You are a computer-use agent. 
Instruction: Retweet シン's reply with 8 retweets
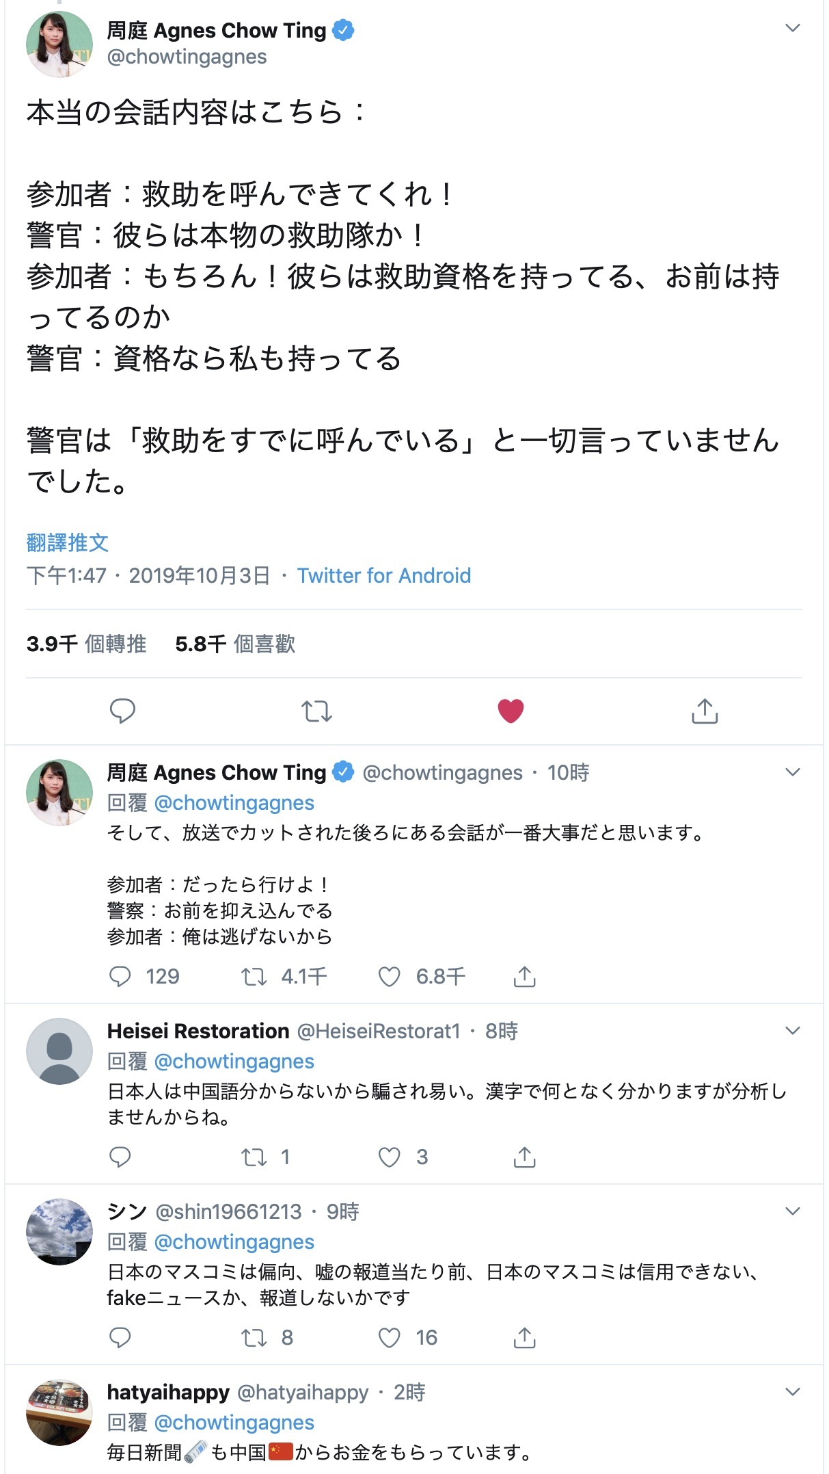click(254, 1338)
